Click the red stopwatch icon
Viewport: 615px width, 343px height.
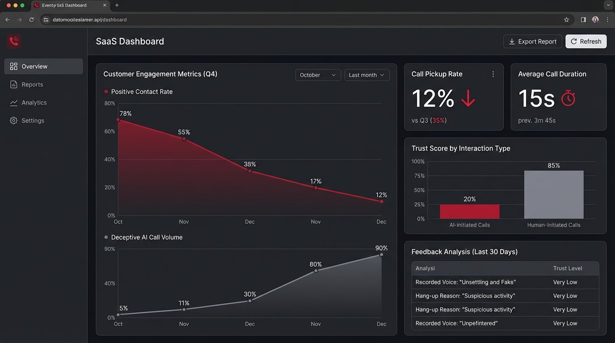pos(568,98)
